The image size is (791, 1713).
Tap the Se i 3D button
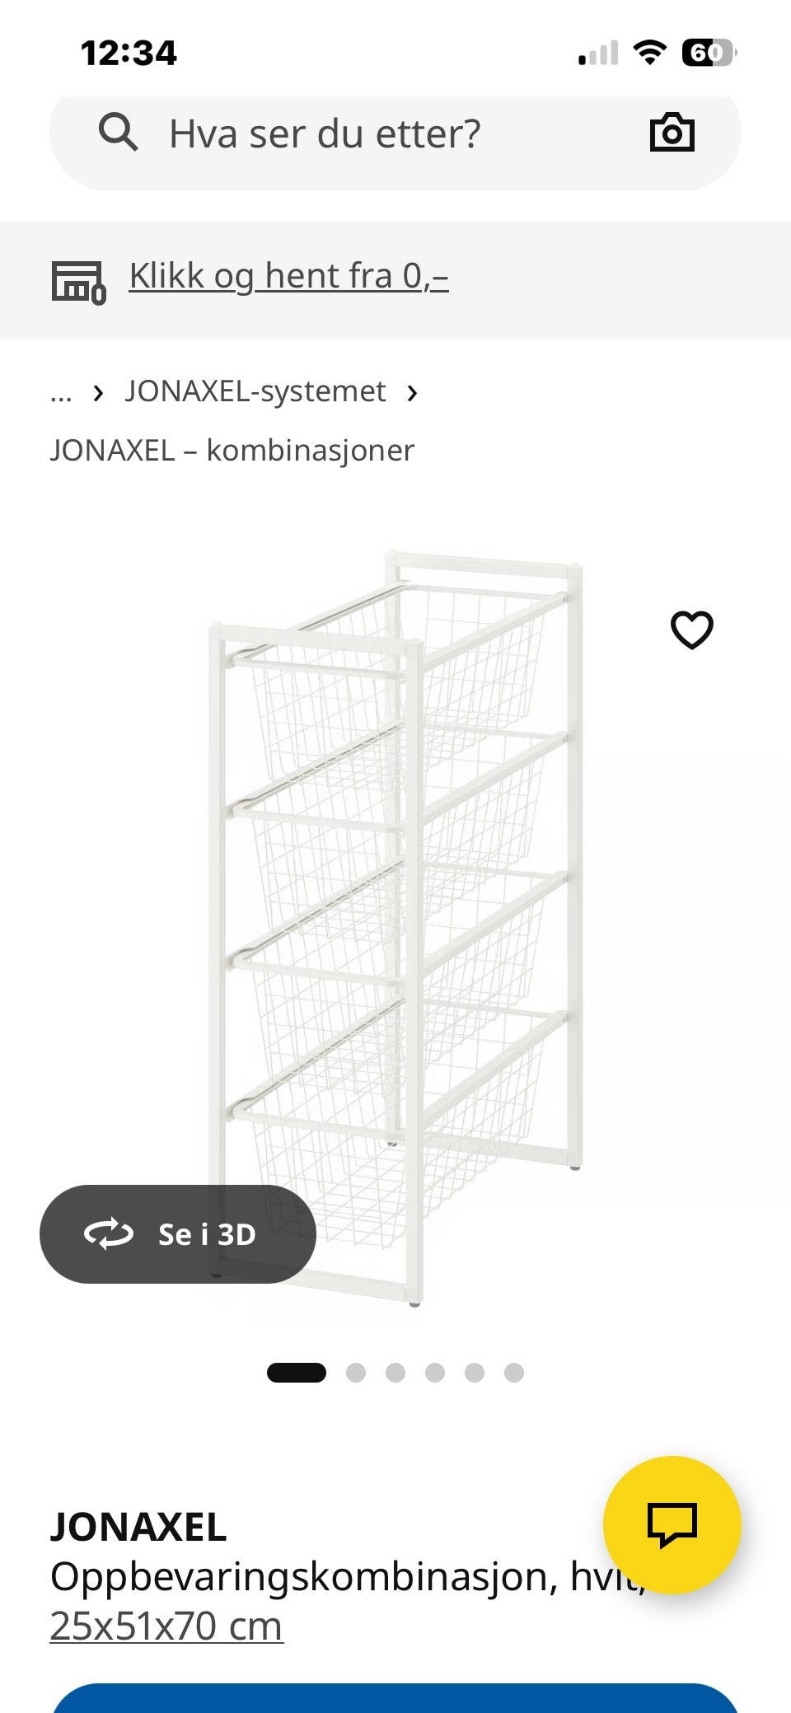coord(178,1234)
